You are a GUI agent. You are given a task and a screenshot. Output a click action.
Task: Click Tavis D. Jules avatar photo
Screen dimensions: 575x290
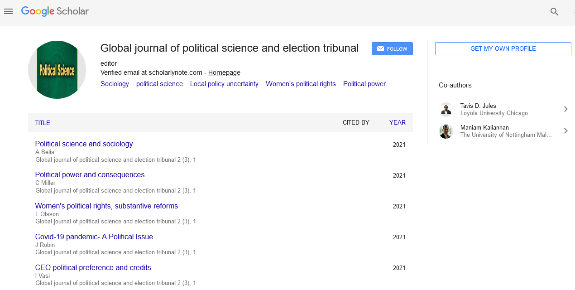tap(446, 109)
